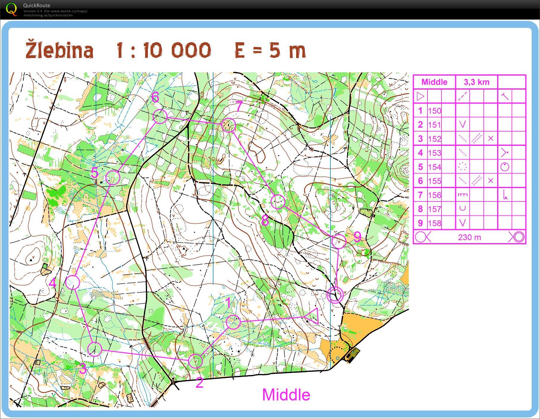The width and height of the screenshot is (540, 419).
Task: Click control code "155" in the table
Action: point(434,181)
